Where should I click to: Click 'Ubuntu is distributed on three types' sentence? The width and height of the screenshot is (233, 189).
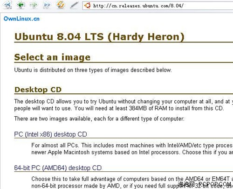pyautogui.click(x=93, y=70)
